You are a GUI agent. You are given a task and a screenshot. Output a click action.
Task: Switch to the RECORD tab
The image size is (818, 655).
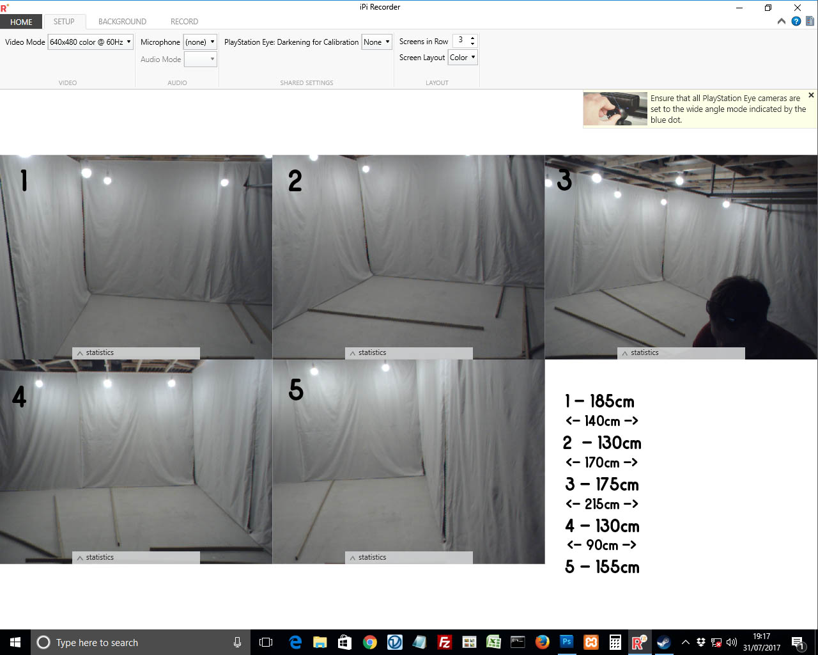pos(184,22)
